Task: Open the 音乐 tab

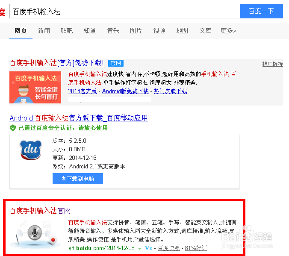Action: point(113,31)
